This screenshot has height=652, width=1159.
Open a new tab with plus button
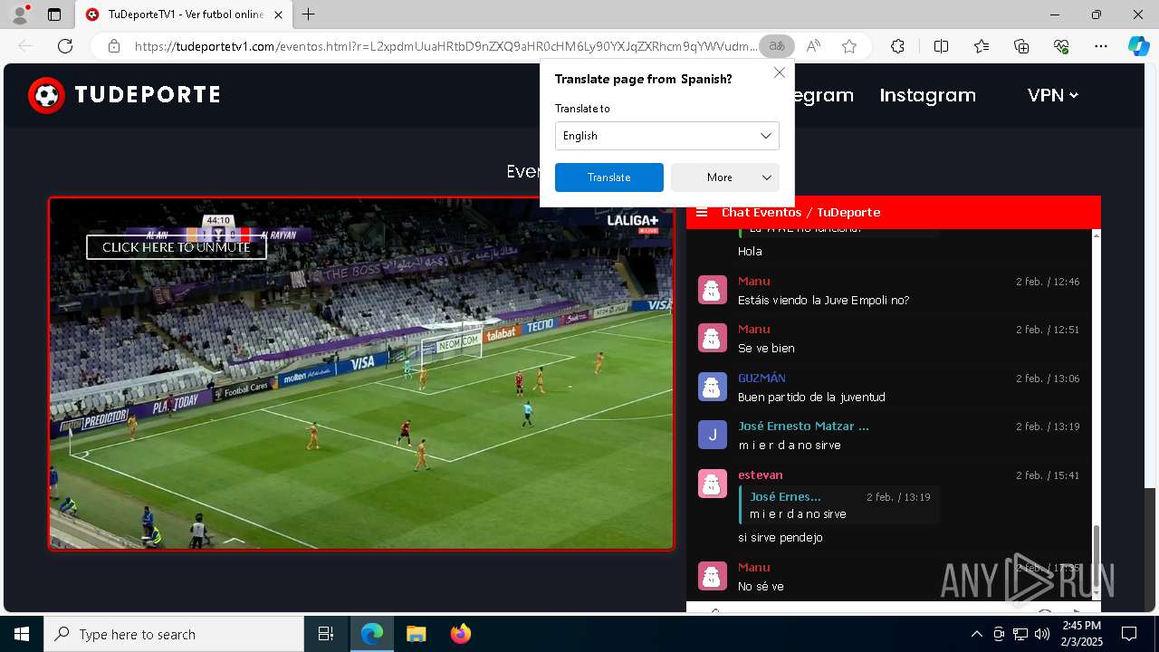(309, 14)
